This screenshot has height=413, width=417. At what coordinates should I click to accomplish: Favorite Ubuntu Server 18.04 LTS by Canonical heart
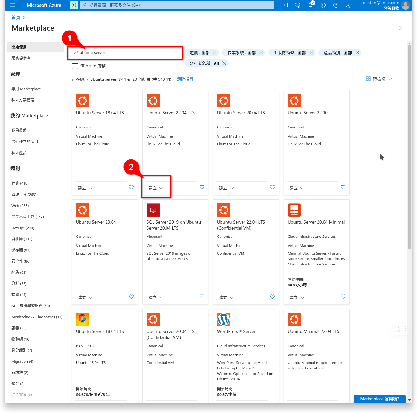tap(131, 187)
